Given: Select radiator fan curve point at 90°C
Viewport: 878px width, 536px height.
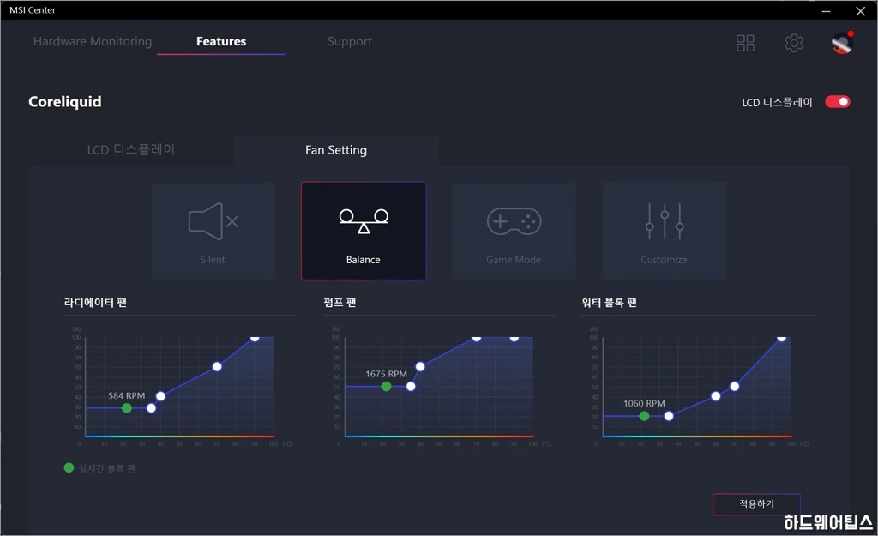Looking at the screenshot, I should tap(255, 337).
